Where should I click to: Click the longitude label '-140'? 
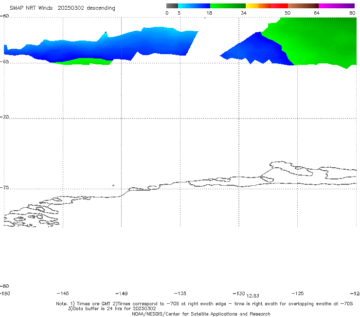tap(122, 294)
